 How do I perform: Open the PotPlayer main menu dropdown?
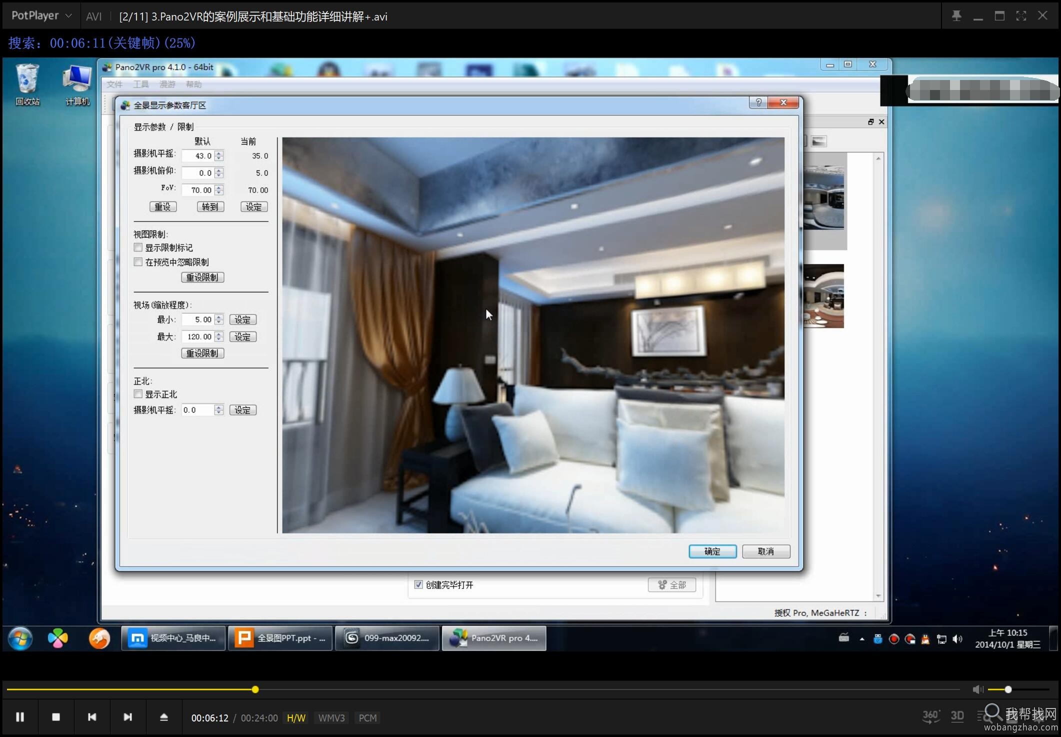(x=41, y=16)
